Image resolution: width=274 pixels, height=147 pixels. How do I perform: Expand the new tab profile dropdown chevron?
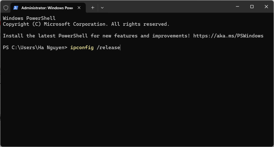click(102, 8)
